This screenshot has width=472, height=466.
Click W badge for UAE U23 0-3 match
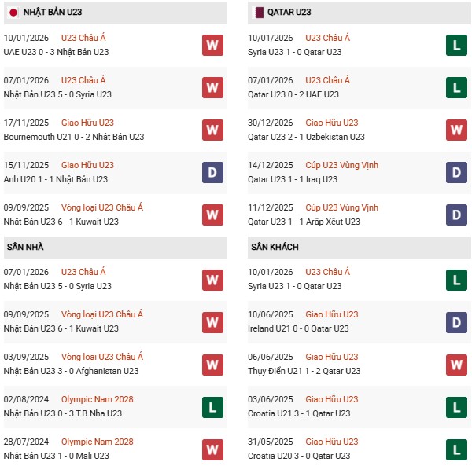pyautogui.click(x=212, y=45)
